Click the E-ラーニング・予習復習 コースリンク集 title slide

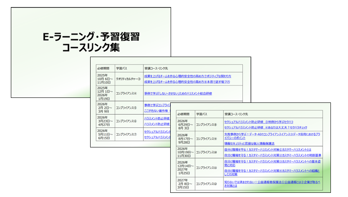(x=81, y=42)
